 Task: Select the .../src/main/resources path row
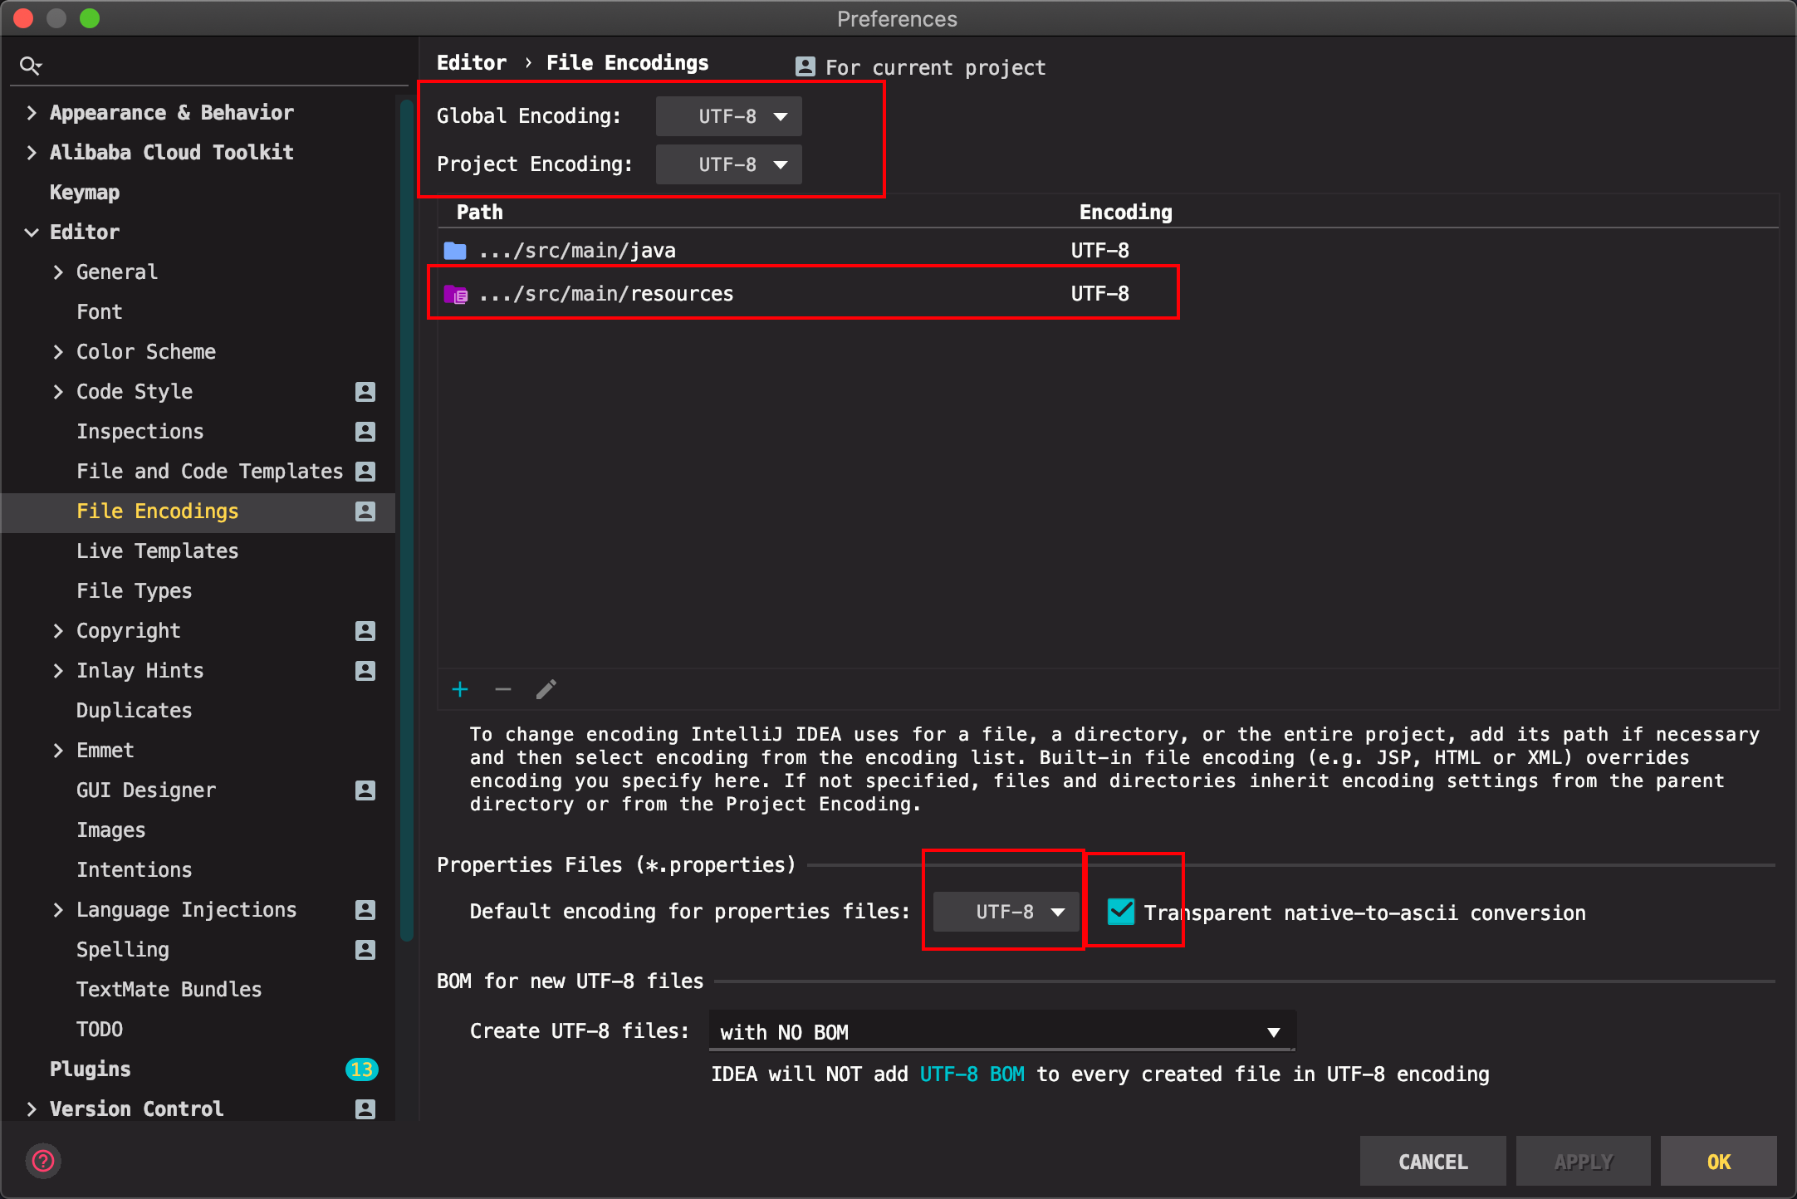(1108, 293)
